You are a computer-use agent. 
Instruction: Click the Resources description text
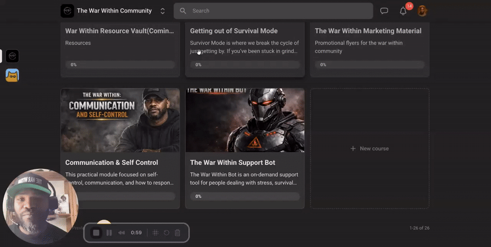78,43
